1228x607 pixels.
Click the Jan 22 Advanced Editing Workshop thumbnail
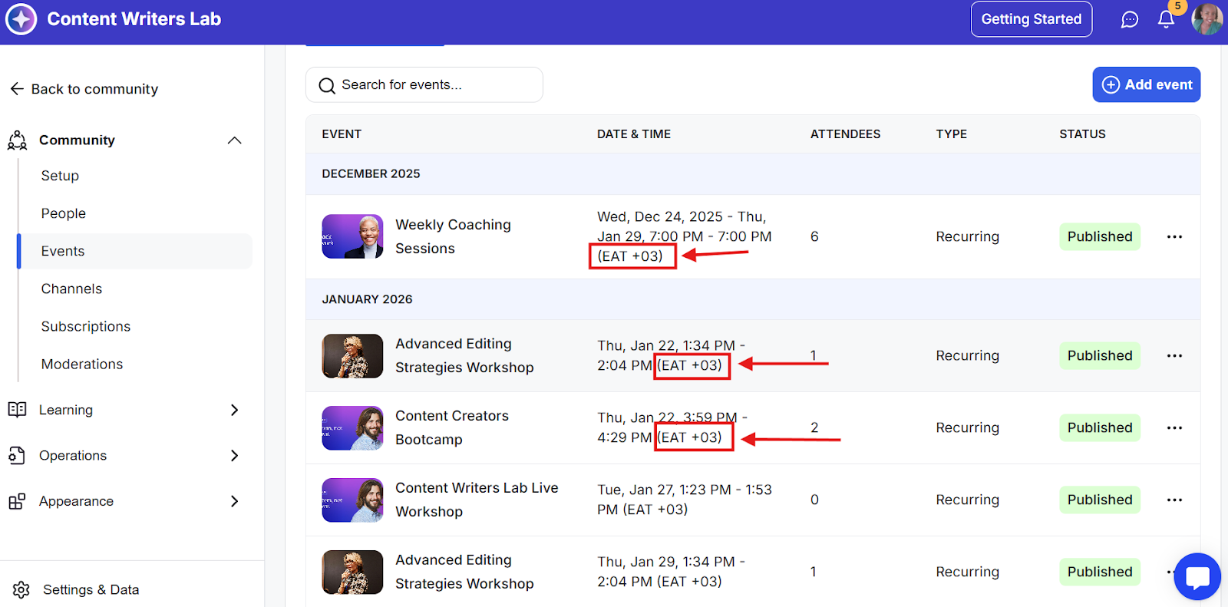(x=352, y=356)
